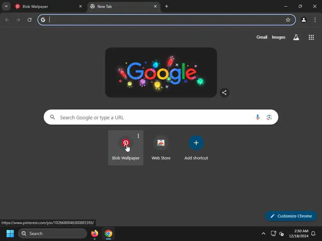Open more actions for Blob Wallpaper shortcut

pos(138,136)
